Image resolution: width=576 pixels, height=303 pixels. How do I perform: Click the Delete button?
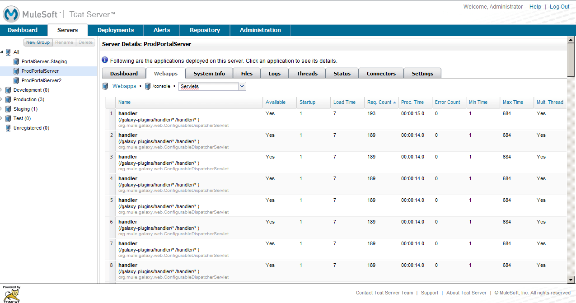85,42
